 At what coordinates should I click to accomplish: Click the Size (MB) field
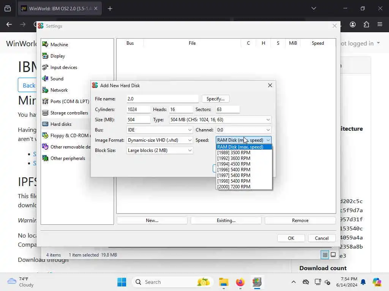[x=138, y=120]
